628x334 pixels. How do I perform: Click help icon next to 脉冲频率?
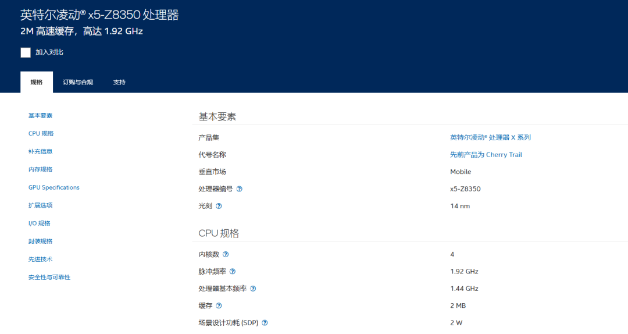tap(233, 272)
